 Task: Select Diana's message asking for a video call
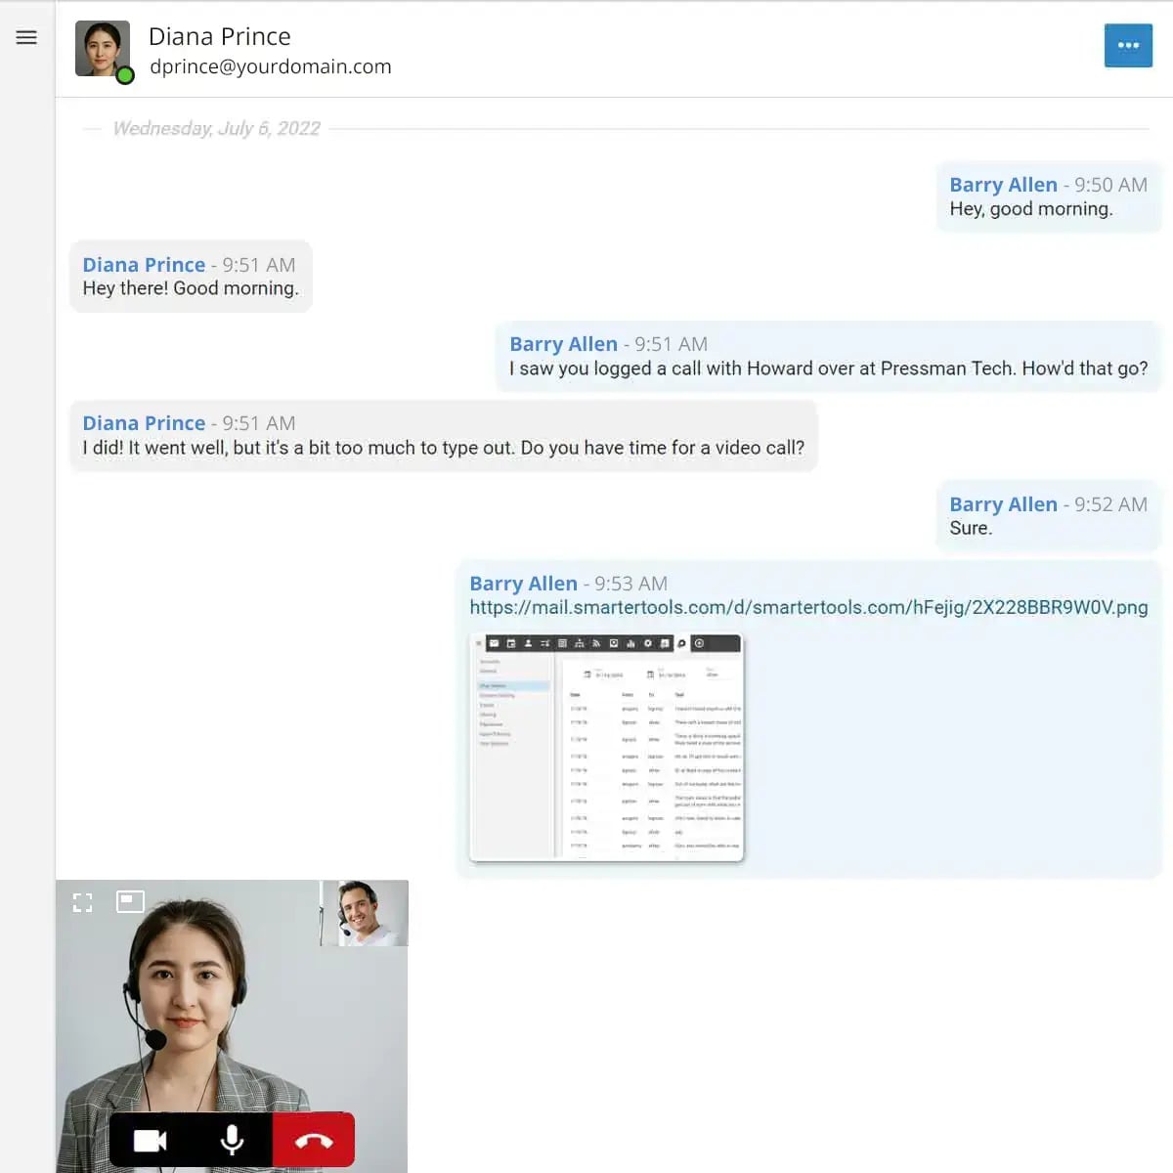click(443, 448)
